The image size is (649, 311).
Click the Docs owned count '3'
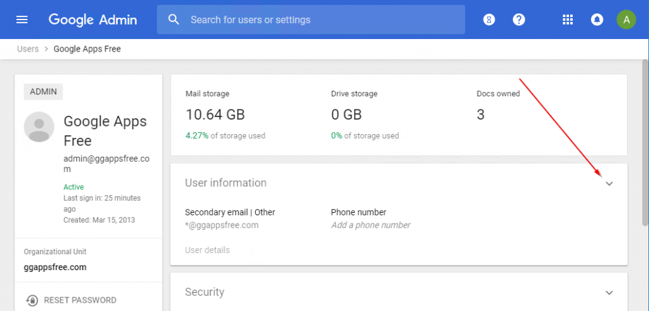[481, 115]
